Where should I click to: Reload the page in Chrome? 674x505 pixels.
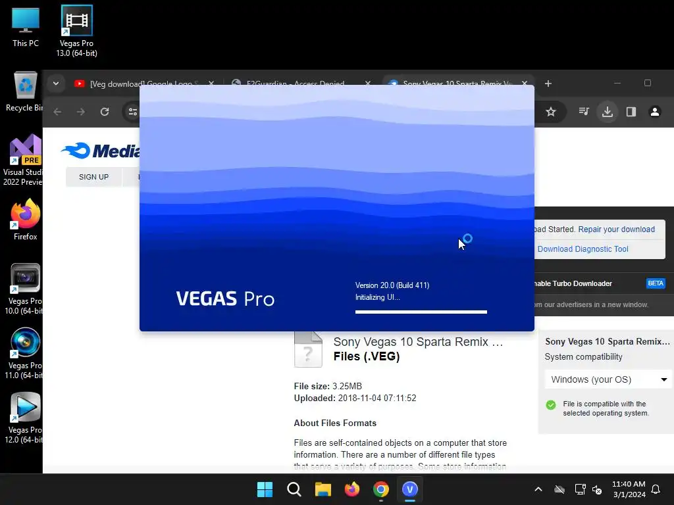tap(105, 112)
